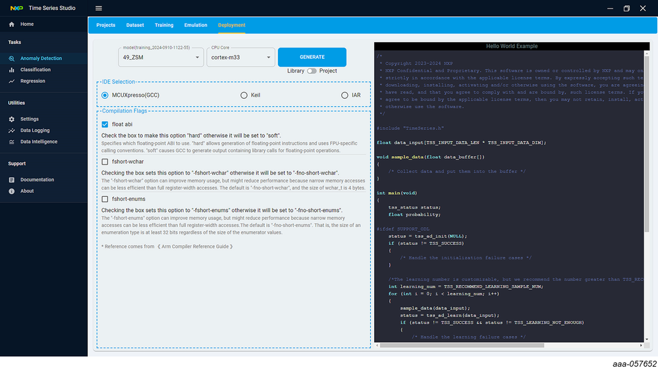Viewport: 658px width, 370px height.
Task: Check the fshort-enums option
Action: coord(105,199)
